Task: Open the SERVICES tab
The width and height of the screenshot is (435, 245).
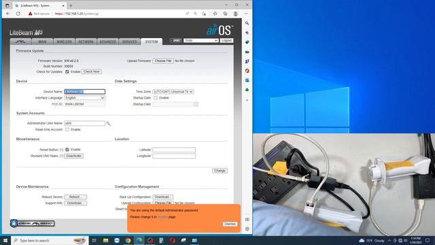Action: click(x=130, y=42)
